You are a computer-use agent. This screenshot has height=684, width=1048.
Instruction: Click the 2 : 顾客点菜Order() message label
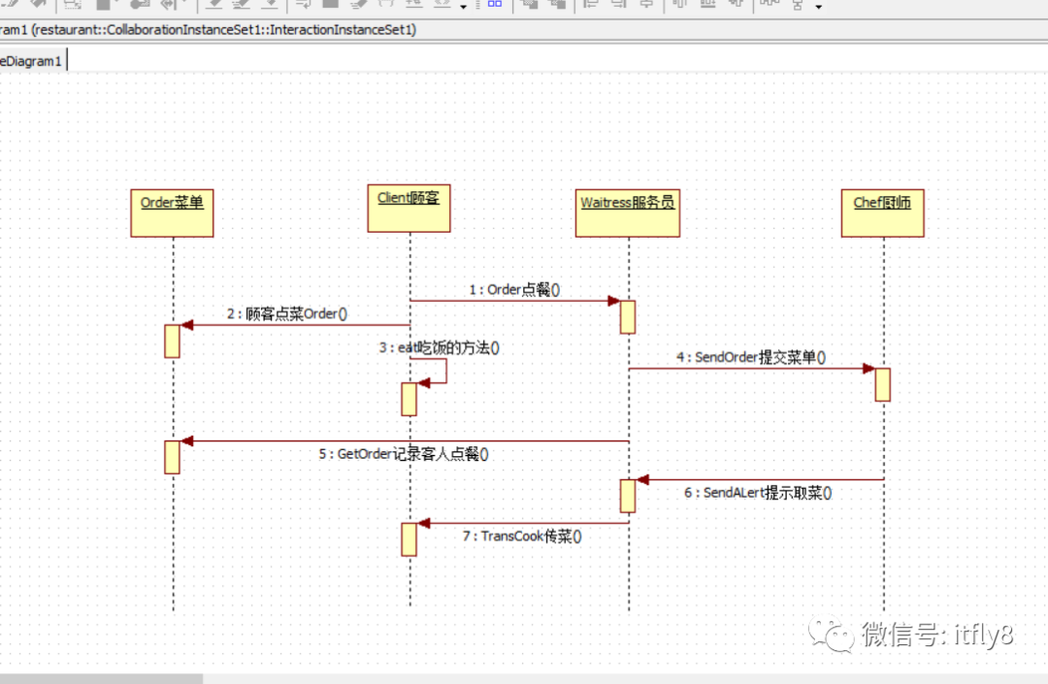click(286, 313)
